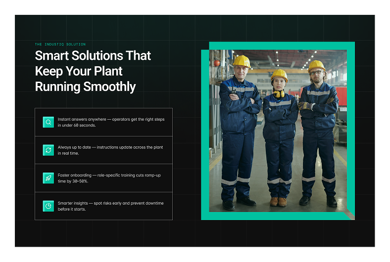Click the magnifying glass search icon
Image resolution: width=390 pixels, height=262 pixels.
(48, 122)
